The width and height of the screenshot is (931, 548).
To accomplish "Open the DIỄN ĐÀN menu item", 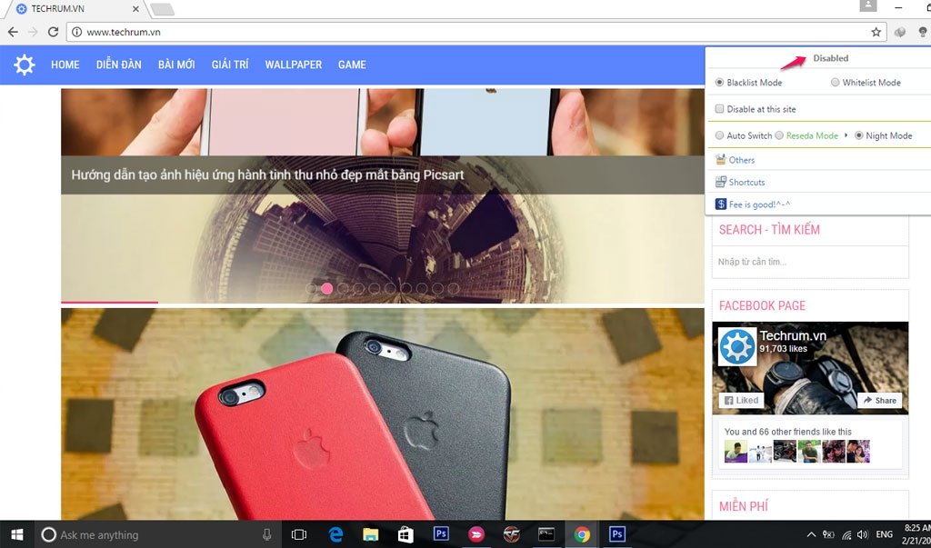I will click(x=118, y=65).
